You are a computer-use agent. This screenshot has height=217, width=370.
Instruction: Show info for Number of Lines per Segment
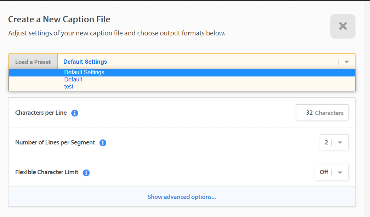click(x=103, y=143)
